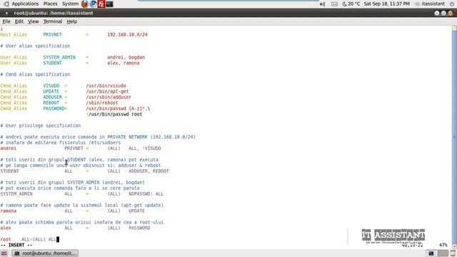Viewport: 457px width, 257px height.
Task: Click the text 'alex, ramona' in User_Alias line
Action: coord(124,63)
